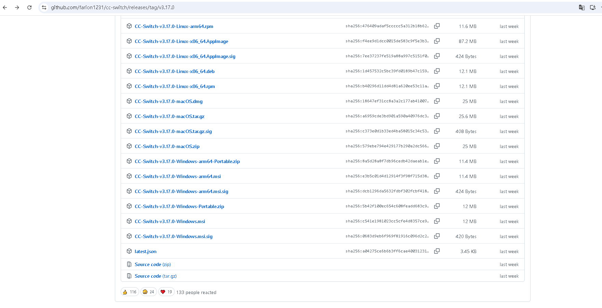Download CC-Switch-v3.17.0-Linux-x86_64.AppImage

coord(181,41)
